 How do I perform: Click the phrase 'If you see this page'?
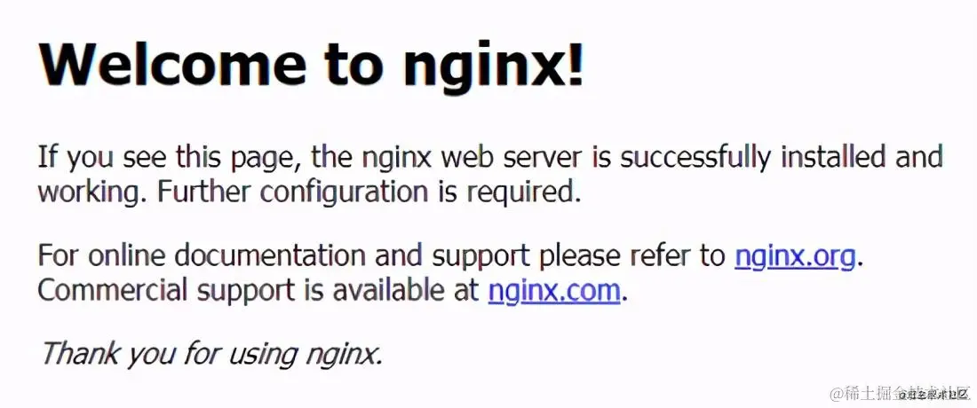(x=171, y=159)
